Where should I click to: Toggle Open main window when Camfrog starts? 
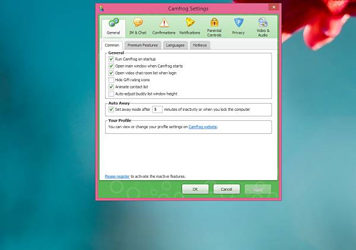coord(111,66)
